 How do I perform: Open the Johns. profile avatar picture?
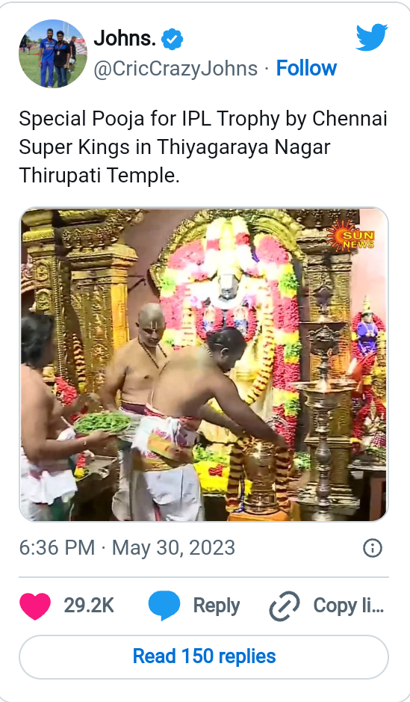(53, 53)
